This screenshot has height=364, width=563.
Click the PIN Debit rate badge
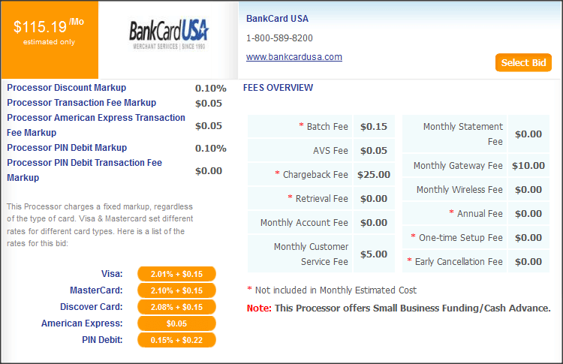(x=176, y=340)
